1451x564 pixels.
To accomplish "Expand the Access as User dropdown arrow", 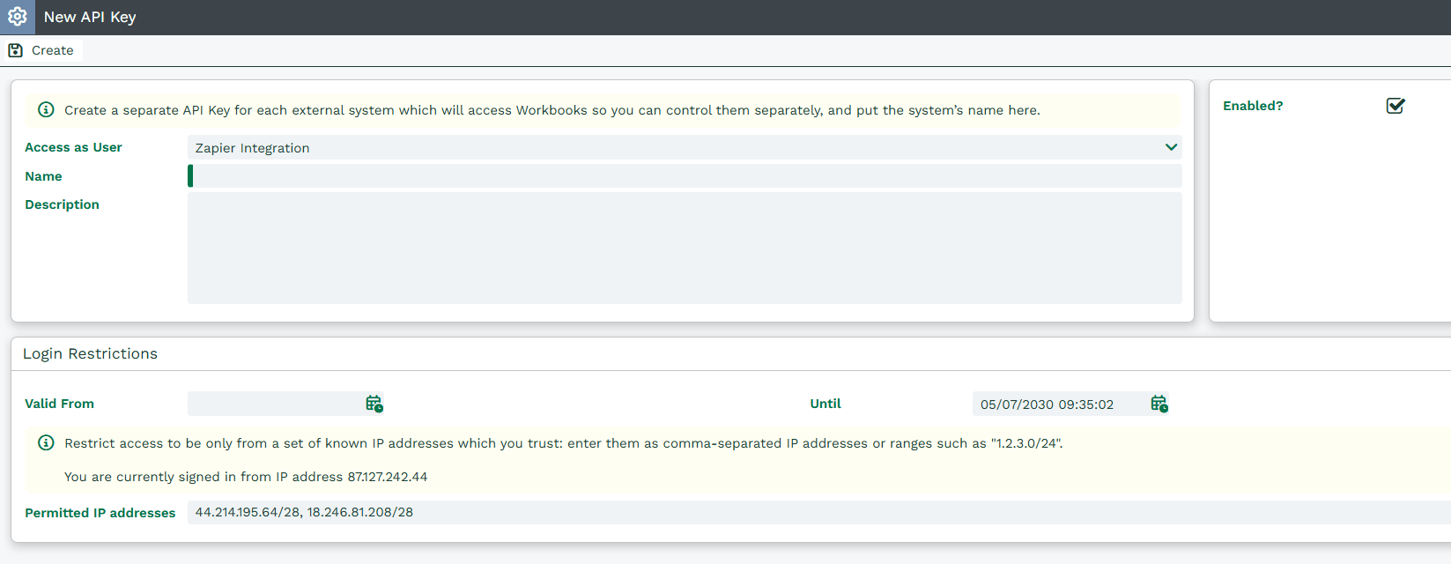I will [1171, 147].
